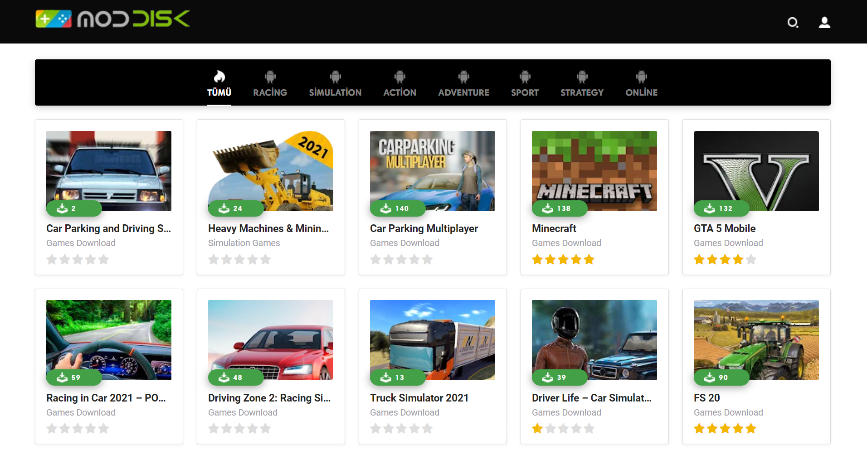The width and height of the screenshot is (867, 450).
Task: Click the search magnifier icon
Action: pos(793,23)
